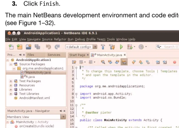This screenshot has height=128, width=179.
Task: Close the Start Page tab
Action: 88,55
